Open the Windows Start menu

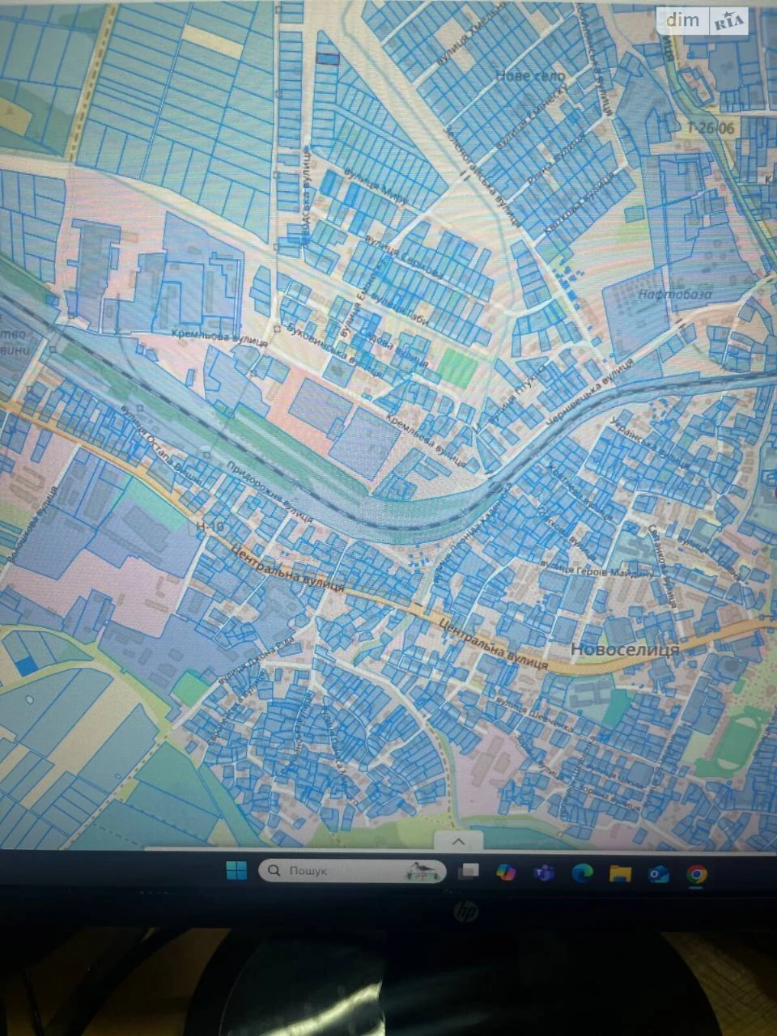(236, 871)
